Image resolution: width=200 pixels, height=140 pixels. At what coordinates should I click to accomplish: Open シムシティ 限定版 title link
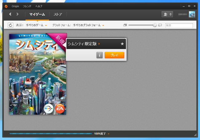(x=84, y=44)
